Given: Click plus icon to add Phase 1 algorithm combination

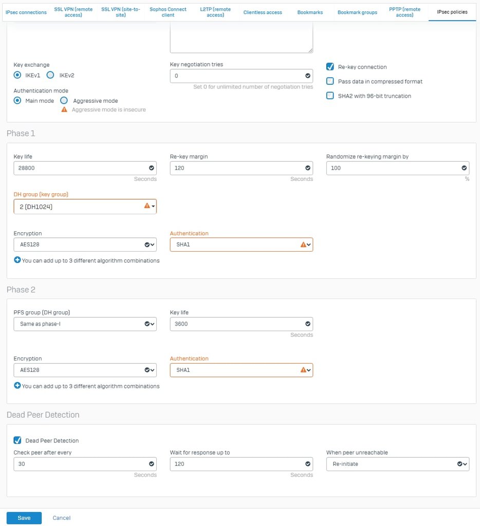Looking at the screenshot, I should [x=17, y=260].
